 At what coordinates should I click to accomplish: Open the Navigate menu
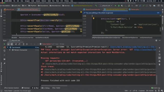[x=27, y=1]
